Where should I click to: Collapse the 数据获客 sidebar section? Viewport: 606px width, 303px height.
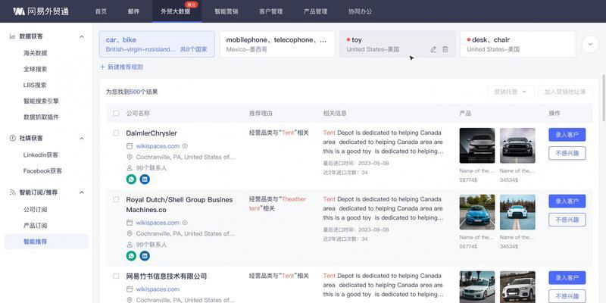click(82, 36)
